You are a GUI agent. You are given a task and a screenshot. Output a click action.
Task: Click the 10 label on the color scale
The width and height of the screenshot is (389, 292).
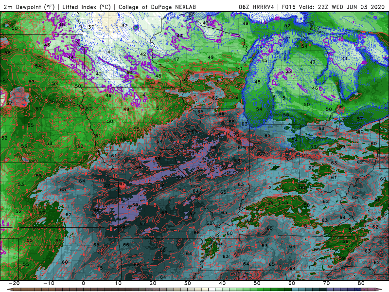(x=118, y=283)
